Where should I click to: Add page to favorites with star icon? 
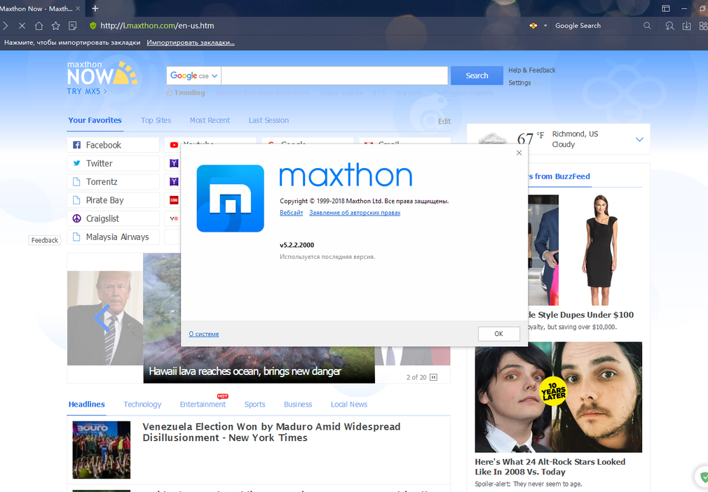coord(55,26)
